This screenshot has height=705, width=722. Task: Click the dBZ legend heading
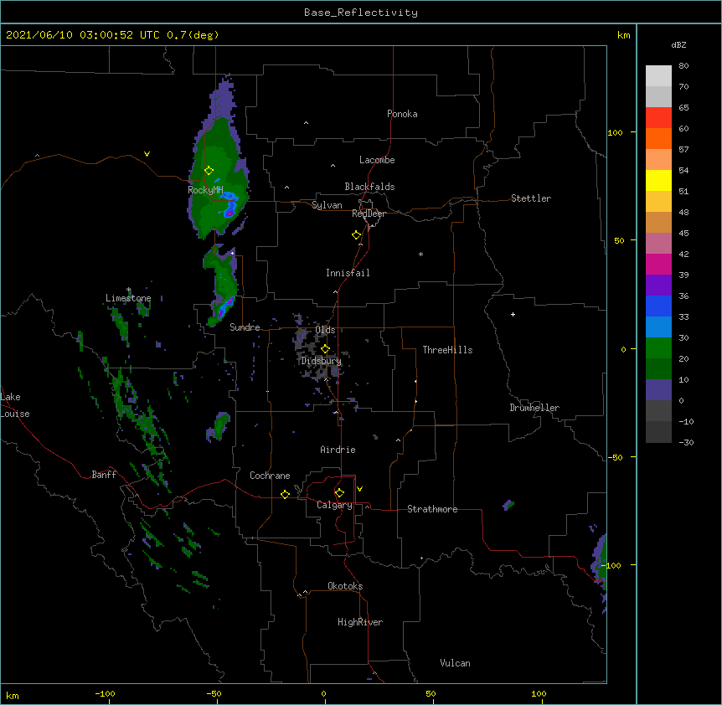point(678,45)
